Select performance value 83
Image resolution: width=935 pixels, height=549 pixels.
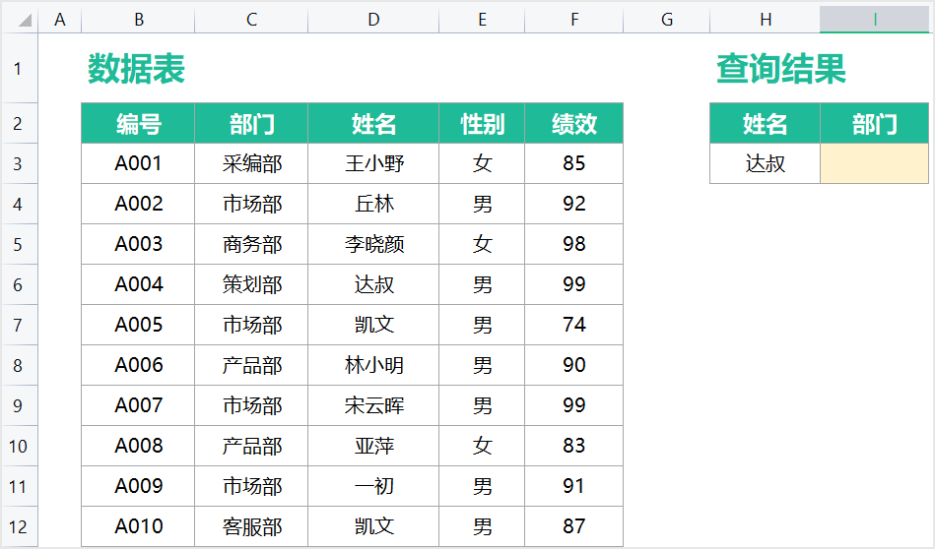click(x=574, y=446)
